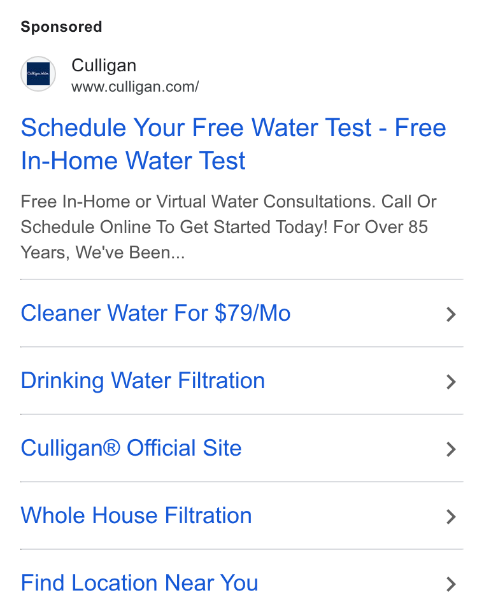484x616 pixels.
Task: Open Find Location Near You
Action: tap(139, 583)
